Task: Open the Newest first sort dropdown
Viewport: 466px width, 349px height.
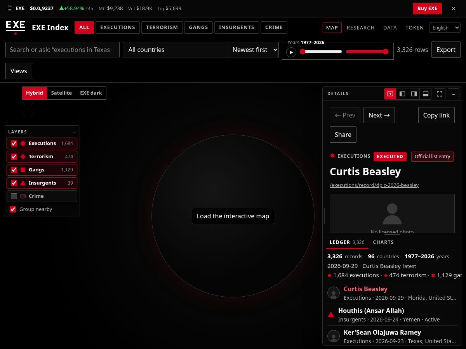Action: tap(253, 50)
